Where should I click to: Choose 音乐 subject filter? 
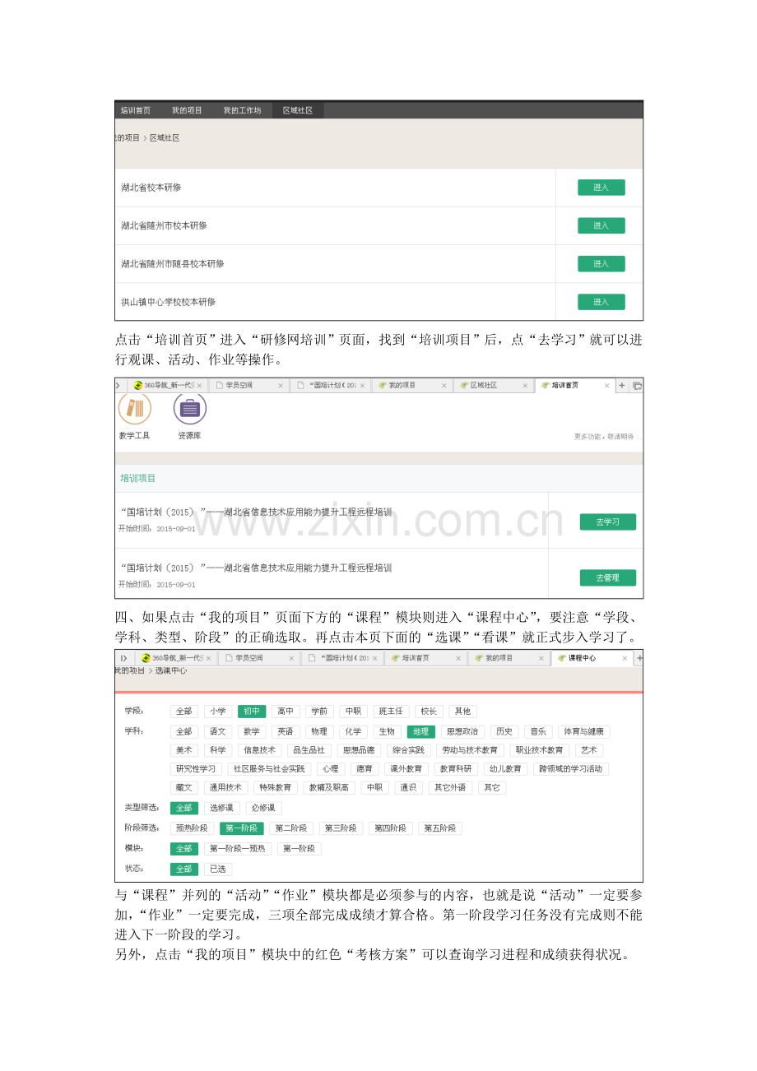pos(538,731)
